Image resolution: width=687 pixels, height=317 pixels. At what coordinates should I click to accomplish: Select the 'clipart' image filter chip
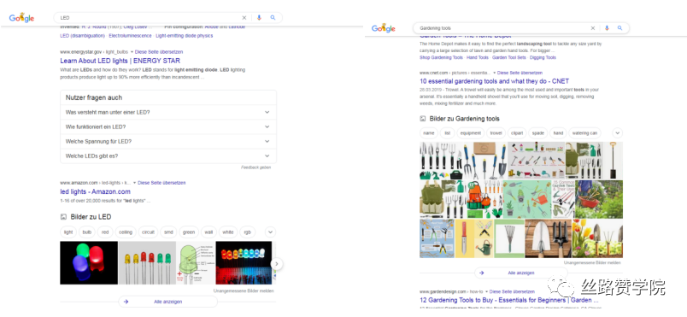[517, 132]
